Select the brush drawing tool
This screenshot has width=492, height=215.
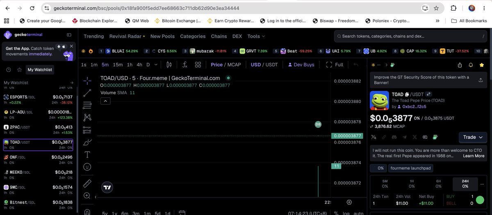click(x=87, y=143)
